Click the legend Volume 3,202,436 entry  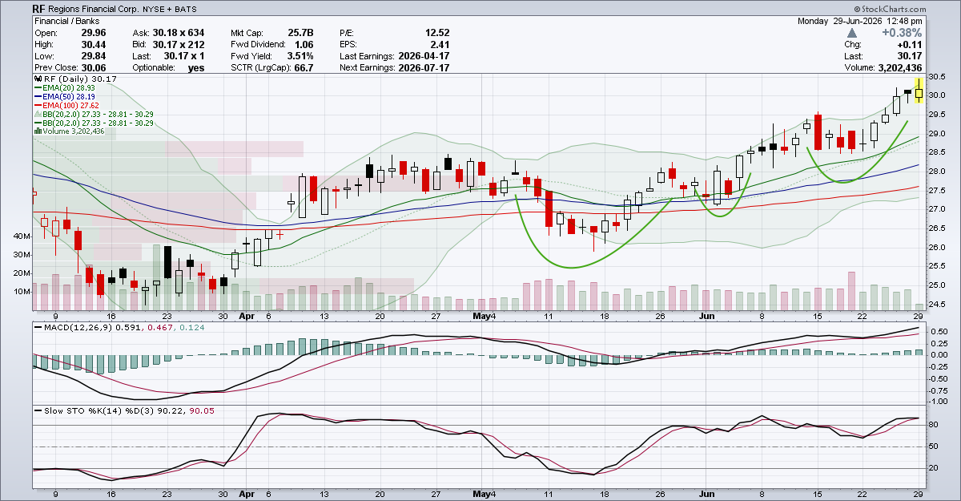[x=73, y=131]
